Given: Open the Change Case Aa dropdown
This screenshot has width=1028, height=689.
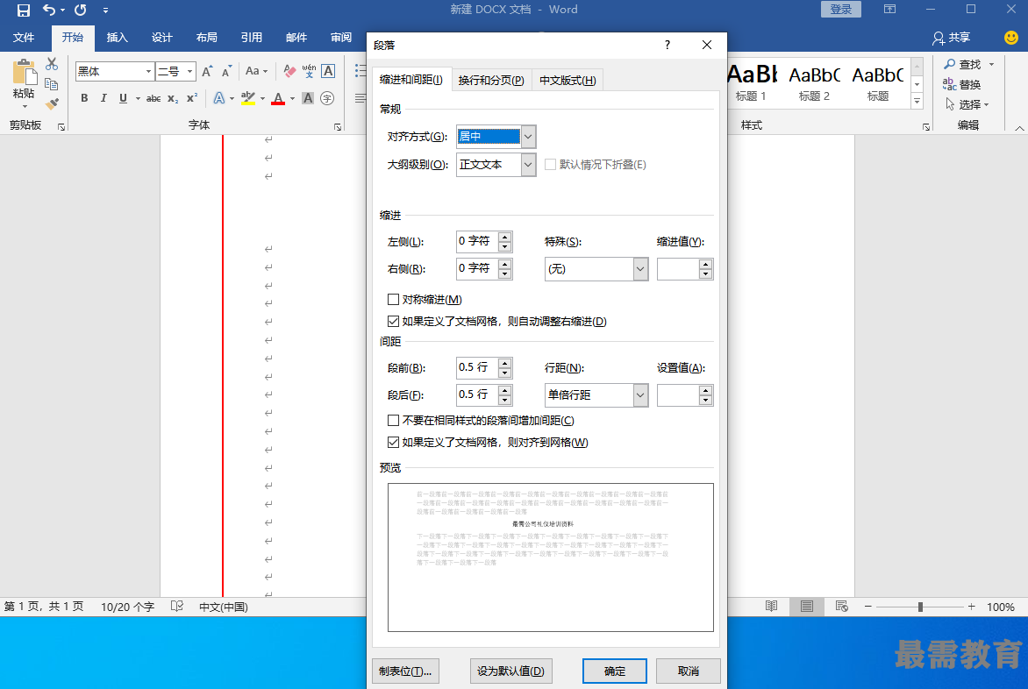Looking at the screenshot, I should pyautogui.click(x=256, y=71).
